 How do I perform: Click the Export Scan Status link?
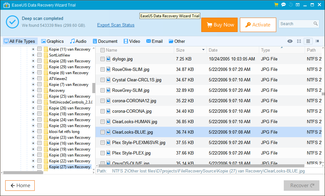[116, 25]
